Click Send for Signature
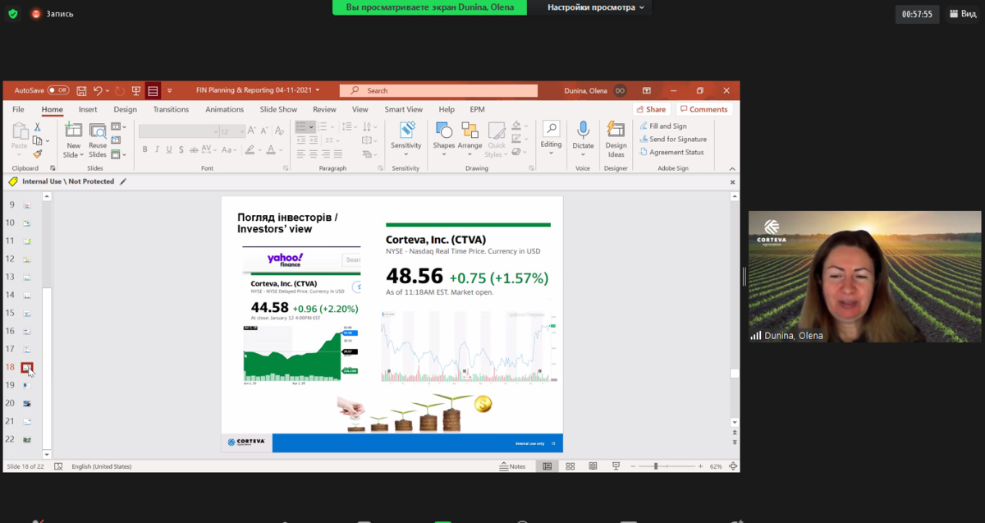The image size is (985, 523). 671,139
